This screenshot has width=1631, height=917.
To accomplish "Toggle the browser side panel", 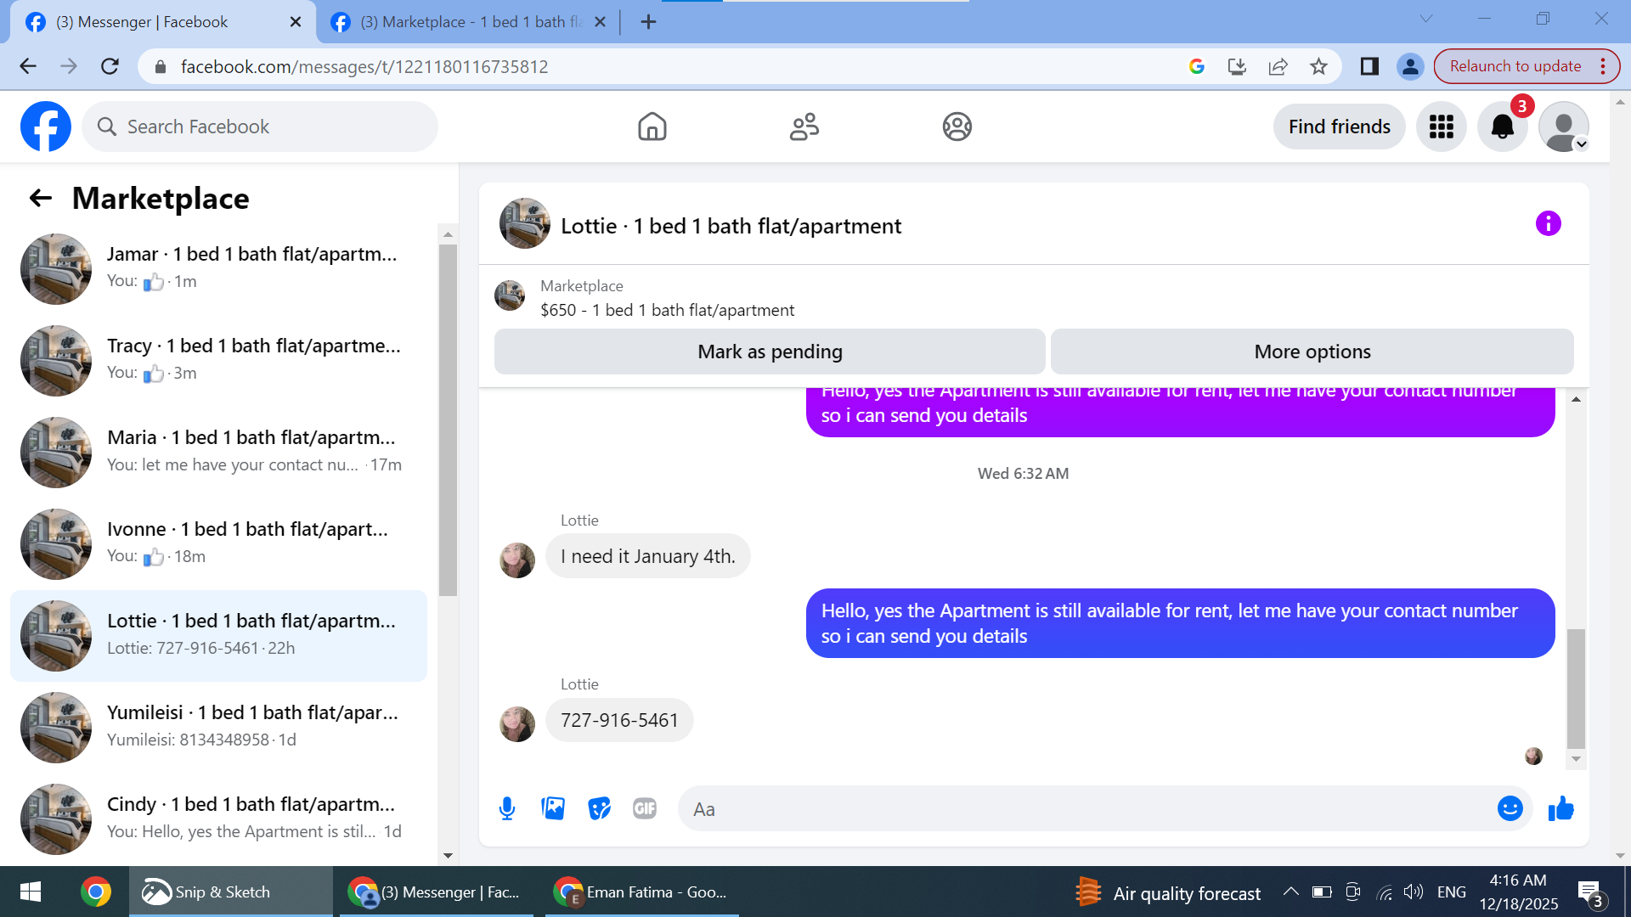I will tap(1369, 66).
